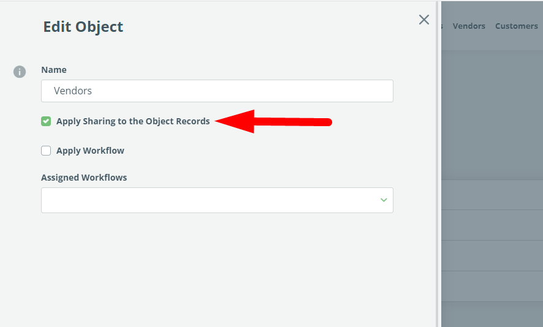Enable the Apply Workflow checkbox
This screenshot has width=543, height=327.
(x=46, y=151)
